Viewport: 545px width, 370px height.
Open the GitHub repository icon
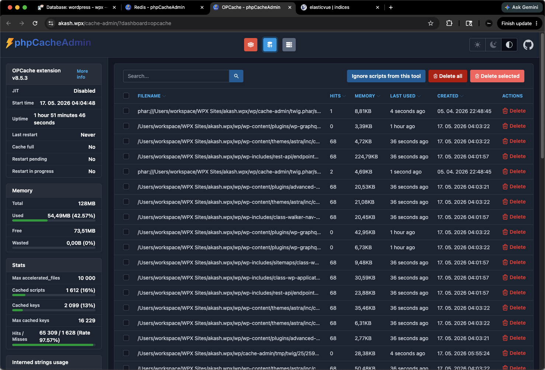[528, 45]
